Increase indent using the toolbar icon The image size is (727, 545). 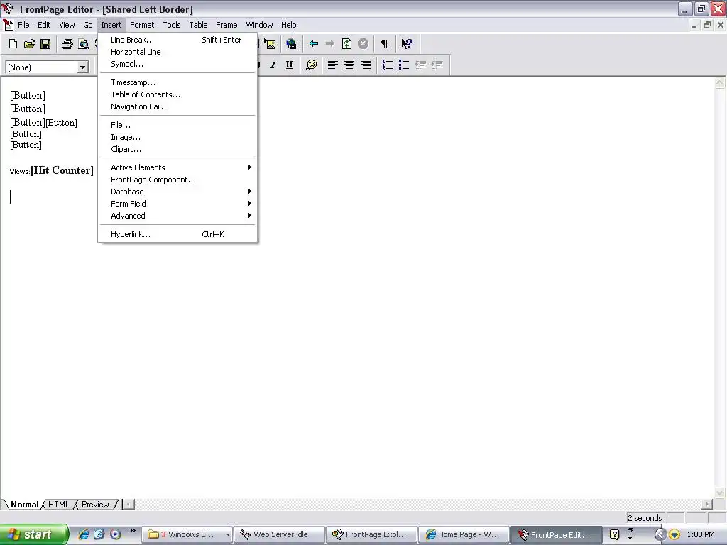click(x=437, y=65)
